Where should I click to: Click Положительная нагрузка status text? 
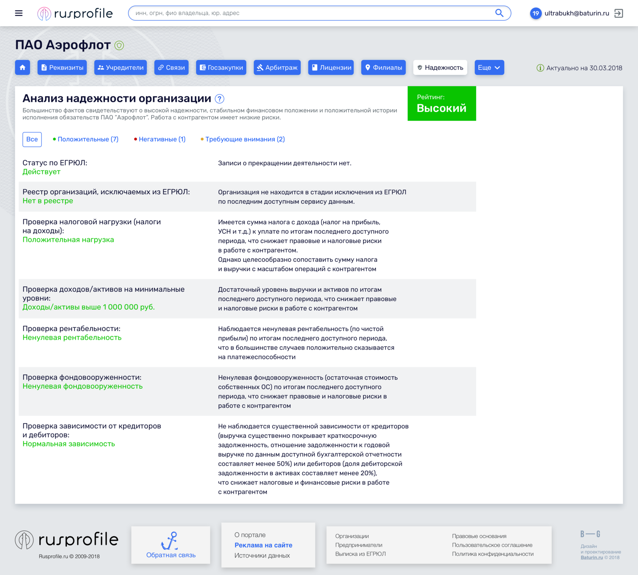point(68,240)
